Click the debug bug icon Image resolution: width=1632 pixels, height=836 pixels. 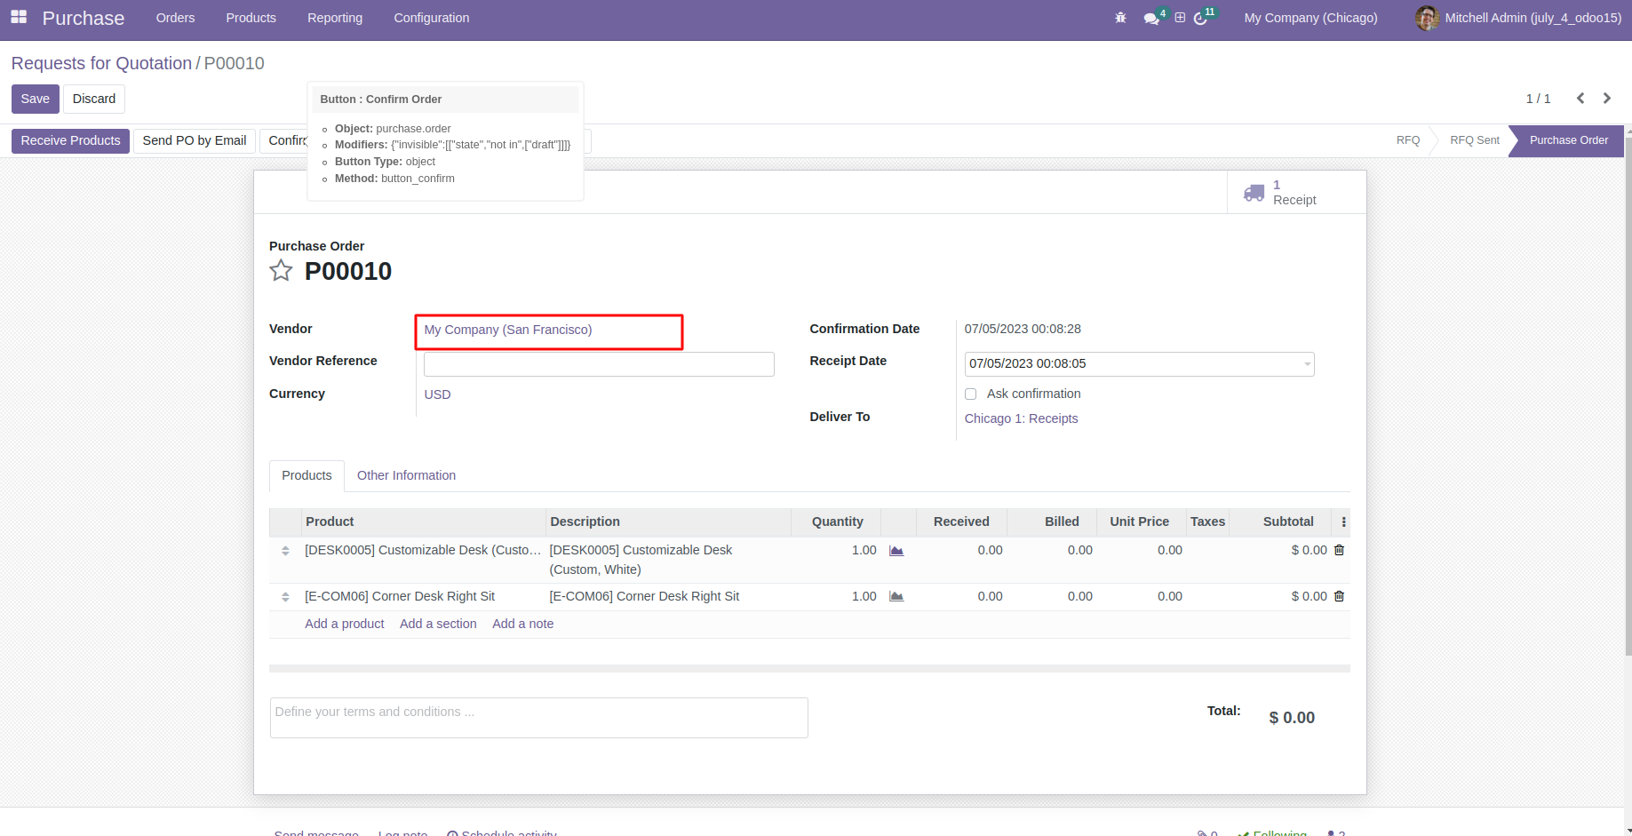(x=1120, y=18)
